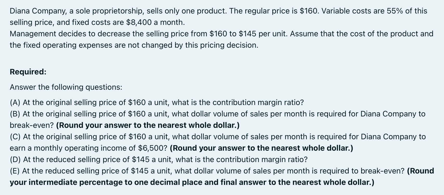Click question (C) about $6,500 operating income

pos(218,142)
